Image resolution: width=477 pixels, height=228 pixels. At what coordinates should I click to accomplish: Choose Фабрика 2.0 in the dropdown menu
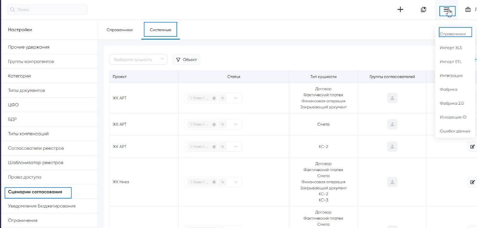tap(452, 103)
